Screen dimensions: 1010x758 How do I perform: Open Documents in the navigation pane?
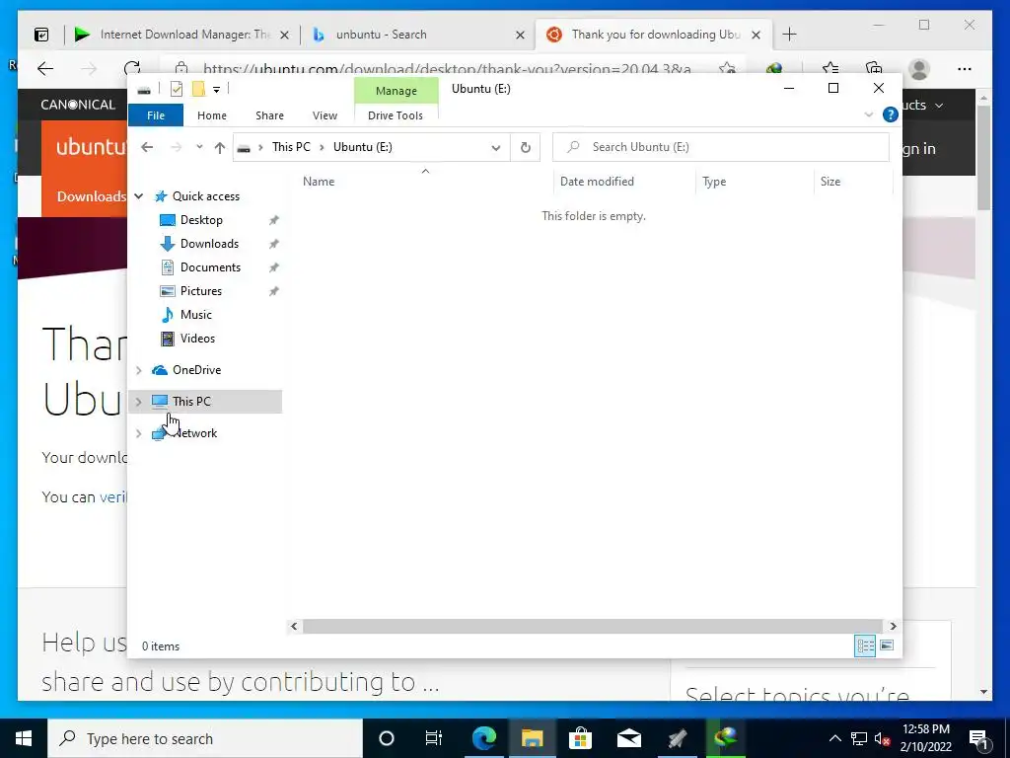pyautogui.click(x=210, y=267)
